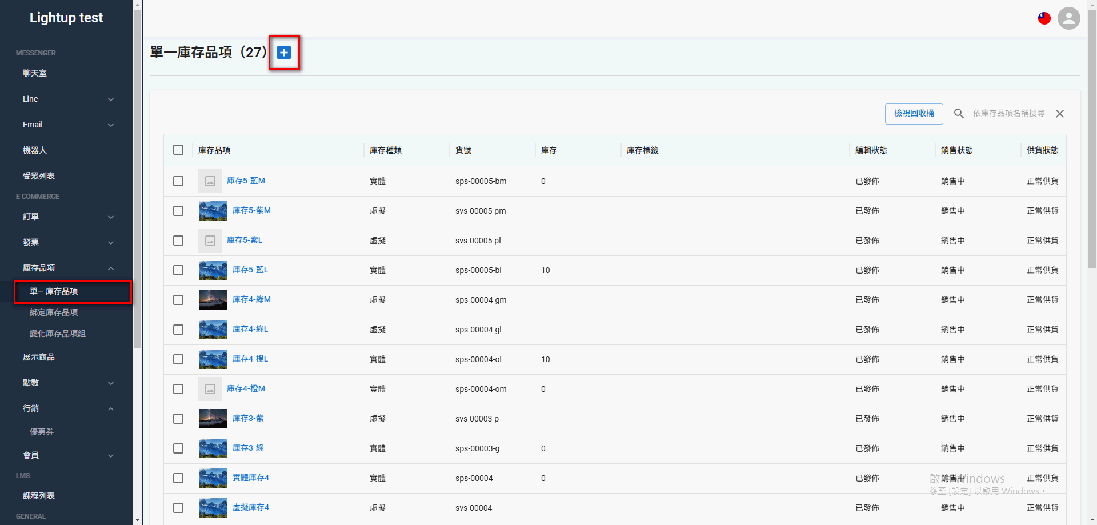The width and height of the screenshot is (1097, 525).
Task: Check the checkbox beside 庫存4-橙L
Action: click(178, 359)
